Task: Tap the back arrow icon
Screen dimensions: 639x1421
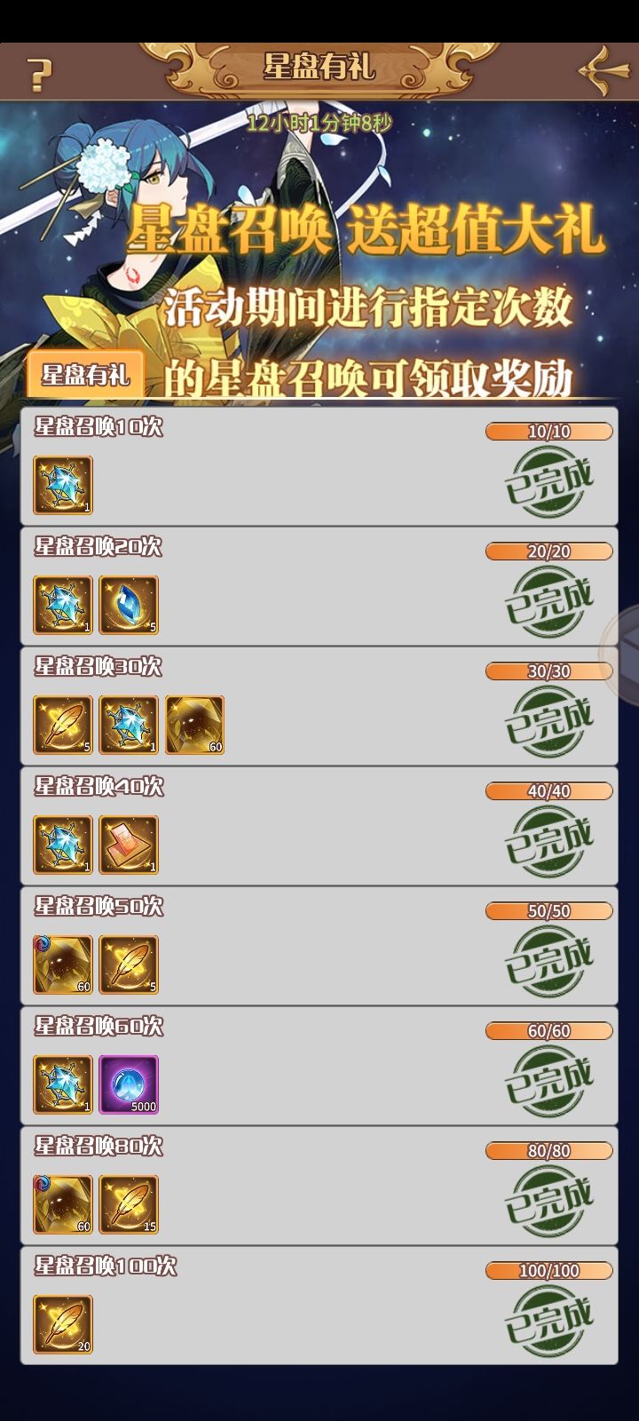Action: (604, 73)
